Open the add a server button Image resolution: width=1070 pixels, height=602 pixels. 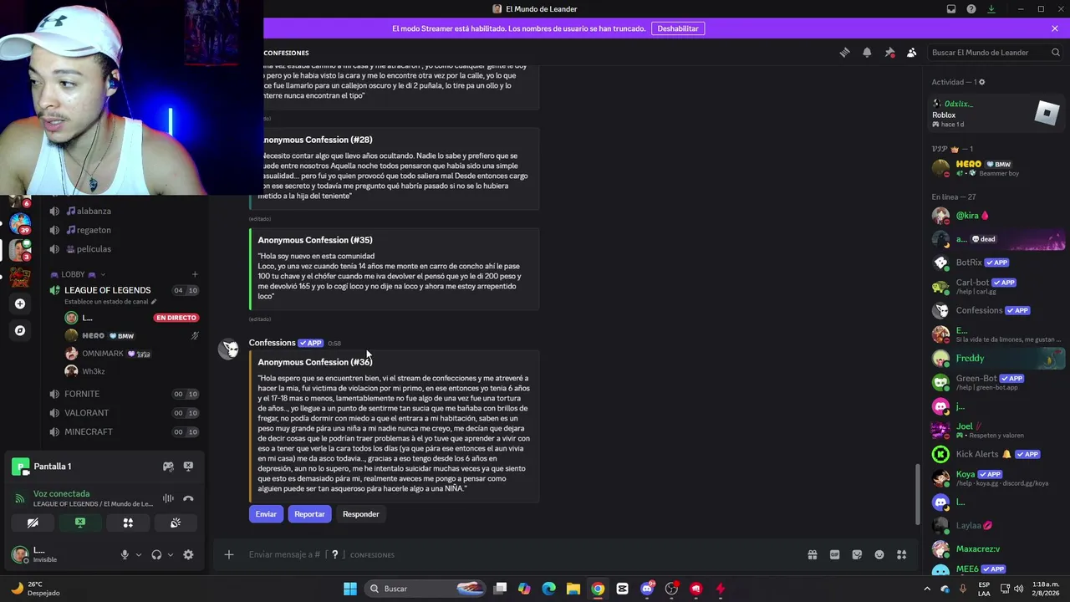[x=20, y=304]
